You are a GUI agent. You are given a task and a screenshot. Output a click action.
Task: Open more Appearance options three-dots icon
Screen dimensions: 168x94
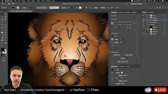135,48
